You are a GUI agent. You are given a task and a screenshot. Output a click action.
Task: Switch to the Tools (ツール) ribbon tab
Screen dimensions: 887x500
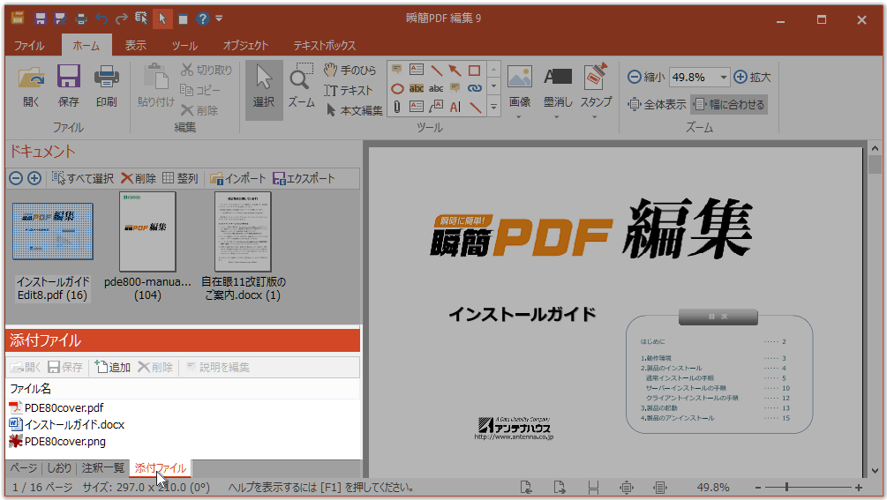point(184,46)
